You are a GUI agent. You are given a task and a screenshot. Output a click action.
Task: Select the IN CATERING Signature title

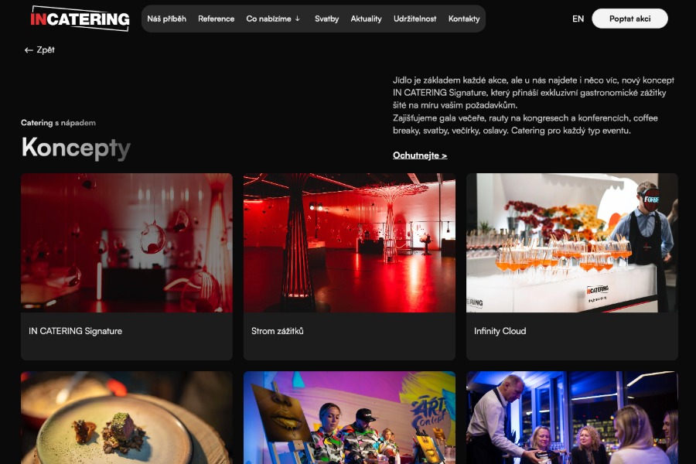click(76, 331)
